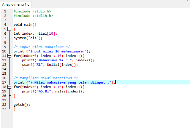Click the opening brace on line 5
The width and height of the screenshot is (190, 128).
click(x=15, y=29)
